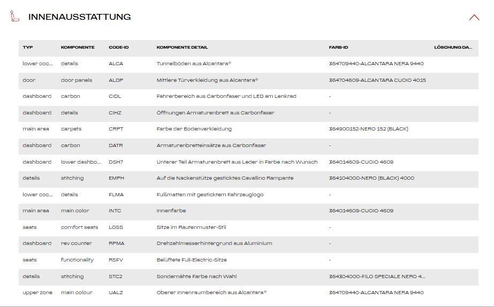This screenshot has width=494, height=307.
Task: Click the truncated LÖSCHUNG DA.. column header
Action: click(x=453, y=48)
